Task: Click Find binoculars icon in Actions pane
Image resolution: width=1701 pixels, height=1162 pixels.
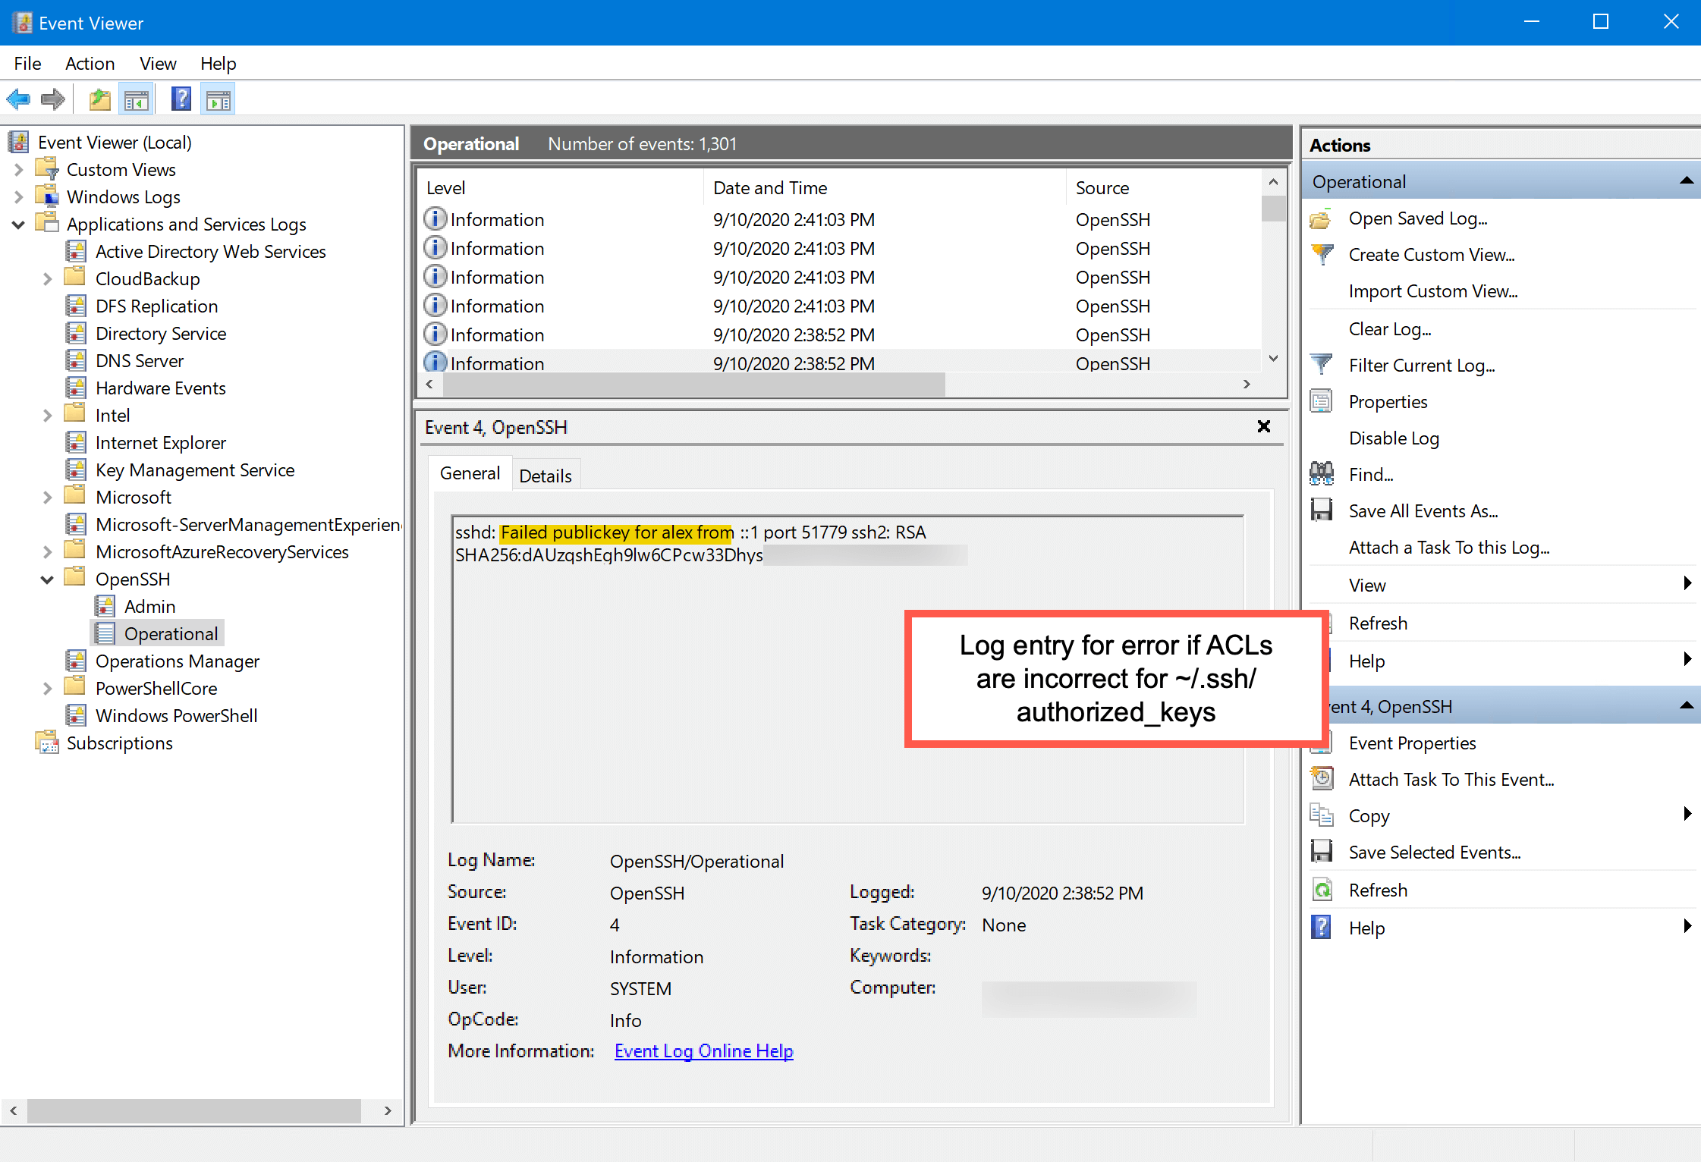Action: click(x=1322, y=473)
